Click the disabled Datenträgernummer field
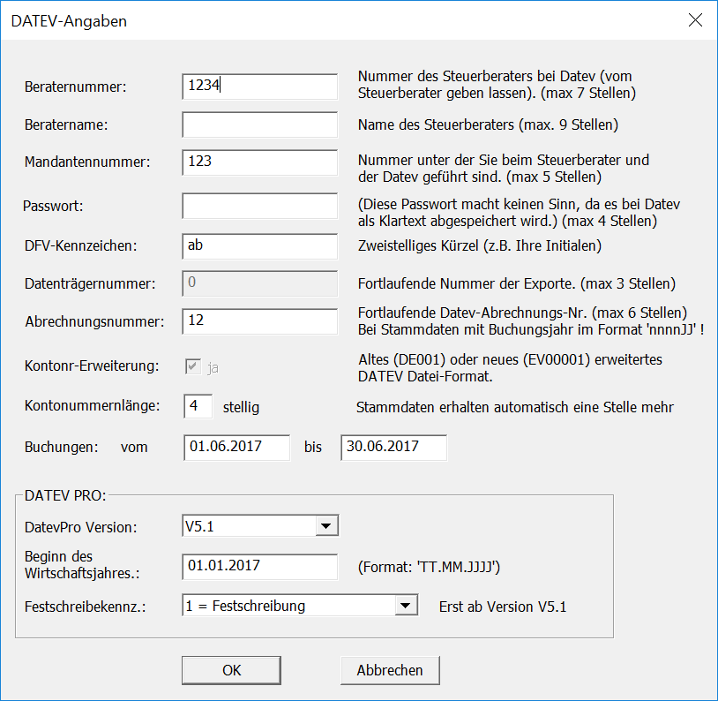Viewport: 718px width, 701px height. point(259,283)
